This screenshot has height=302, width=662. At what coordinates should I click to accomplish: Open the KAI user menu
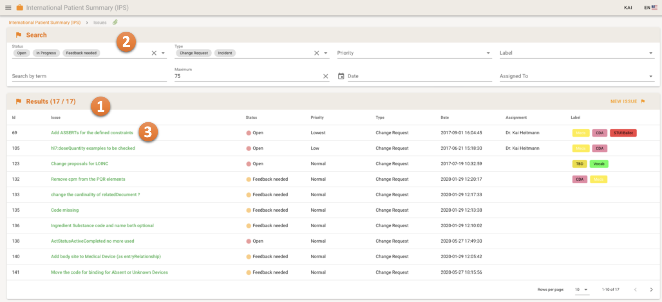[x=628, y=8]
